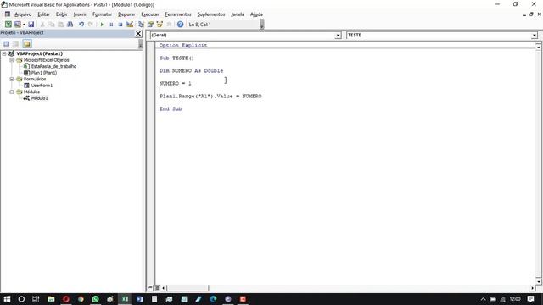Click the Plan1.Range("A1").Value line
The width and height of the screenshot is (543, 305).
tap(210, 96)
